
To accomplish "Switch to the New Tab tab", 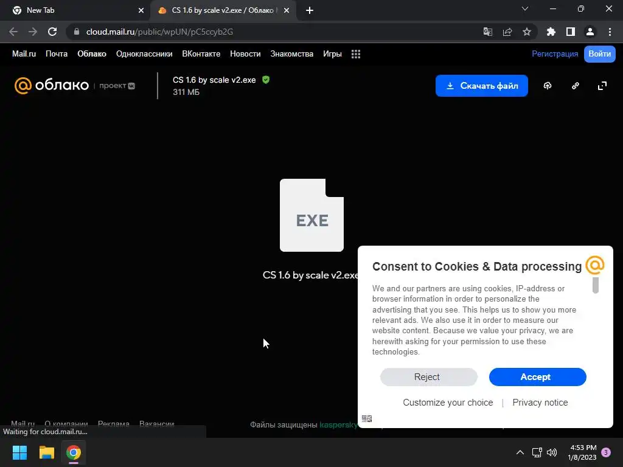I will 75,10.
